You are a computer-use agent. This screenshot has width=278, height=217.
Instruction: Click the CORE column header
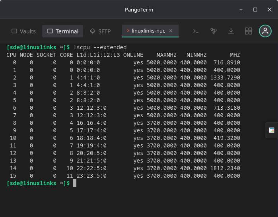click(x=66, y=55)
